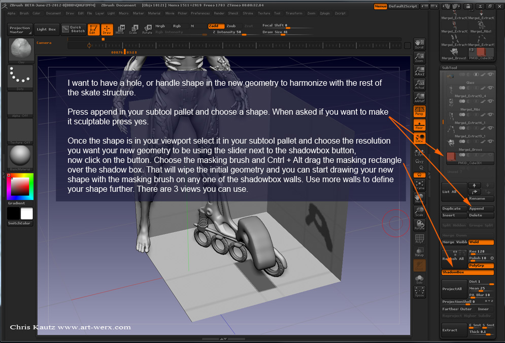The height and width of the screenshot is (343, 505).
Task: Launch Quick Sketch
Action: tap(74, 29)
